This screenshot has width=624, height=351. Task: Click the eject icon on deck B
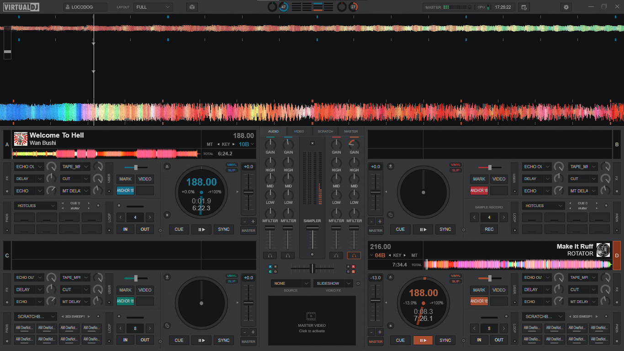(x=391, y=166)
